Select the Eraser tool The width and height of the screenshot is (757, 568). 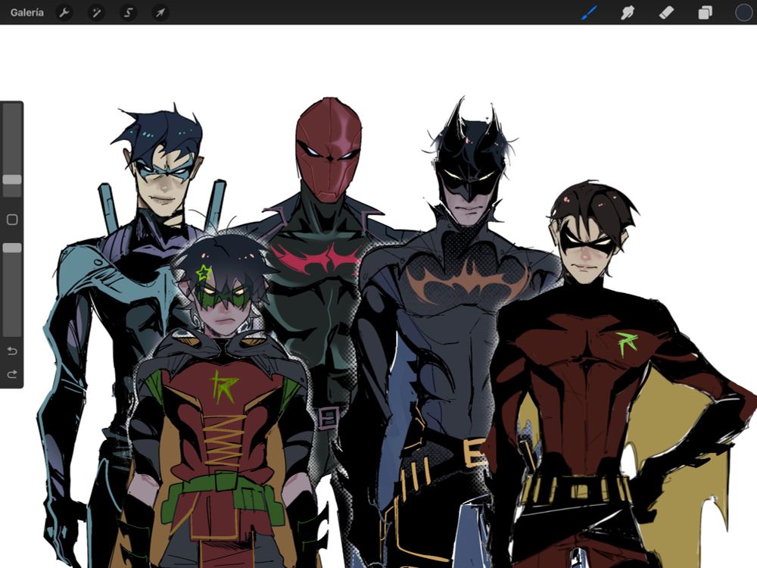click(666, 13)
